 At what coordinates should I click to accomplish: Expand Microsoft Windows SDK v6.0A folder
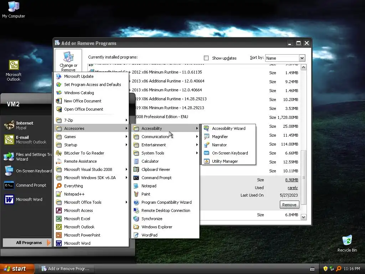pyautogui.click(x=91, y=178)
